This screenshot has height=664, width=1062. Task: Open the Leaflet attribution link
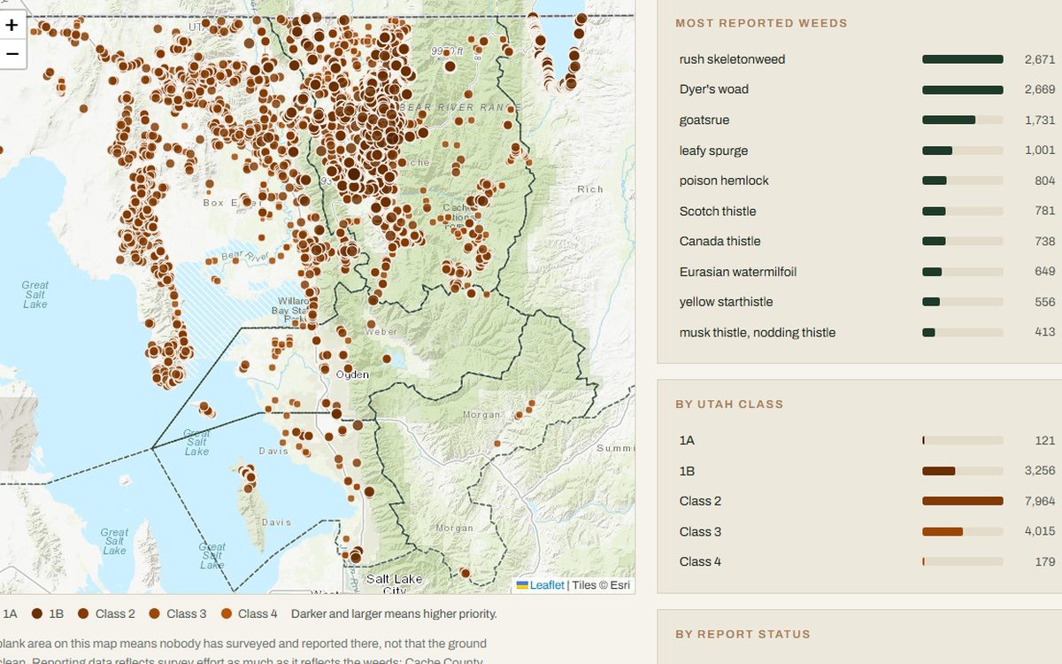tap(547, 585)
